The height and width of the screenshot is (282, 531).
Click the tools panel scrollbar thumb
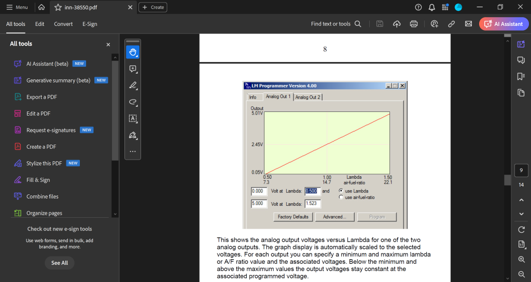pyautogui.click(x=115, y=110)
